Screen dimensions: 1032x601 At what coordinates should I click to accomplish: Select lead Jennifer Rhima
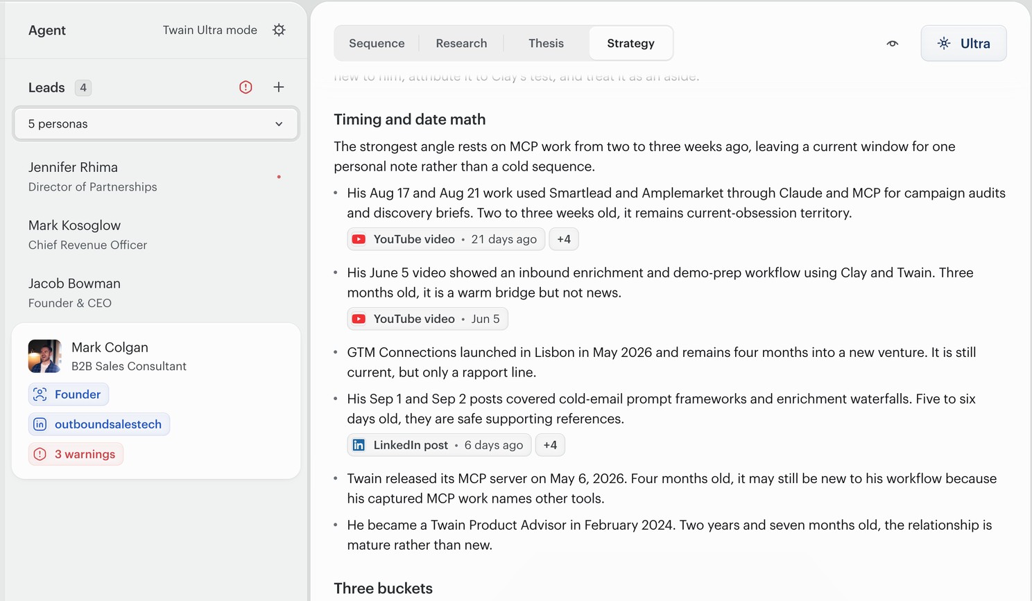coord(156,177)
